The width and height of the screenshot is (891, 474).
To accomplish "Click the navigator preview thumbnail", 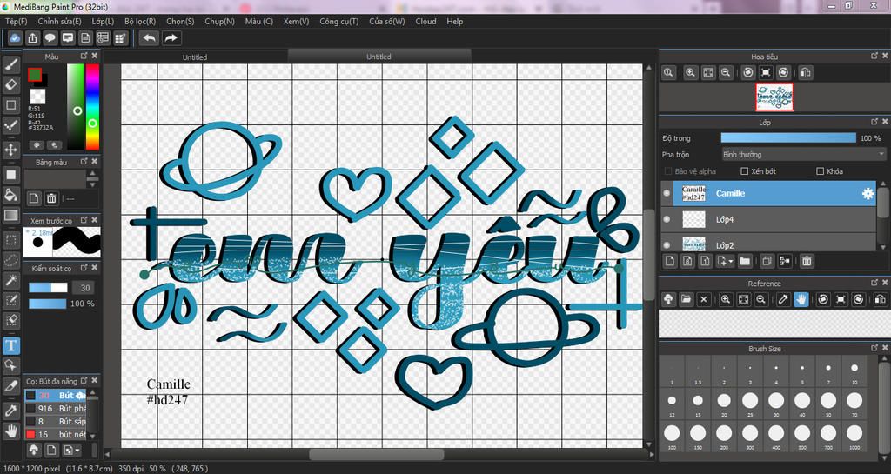I will pos(774,97).
